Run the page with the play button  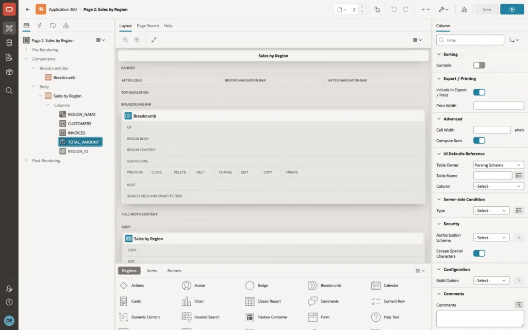click(512, 9)
